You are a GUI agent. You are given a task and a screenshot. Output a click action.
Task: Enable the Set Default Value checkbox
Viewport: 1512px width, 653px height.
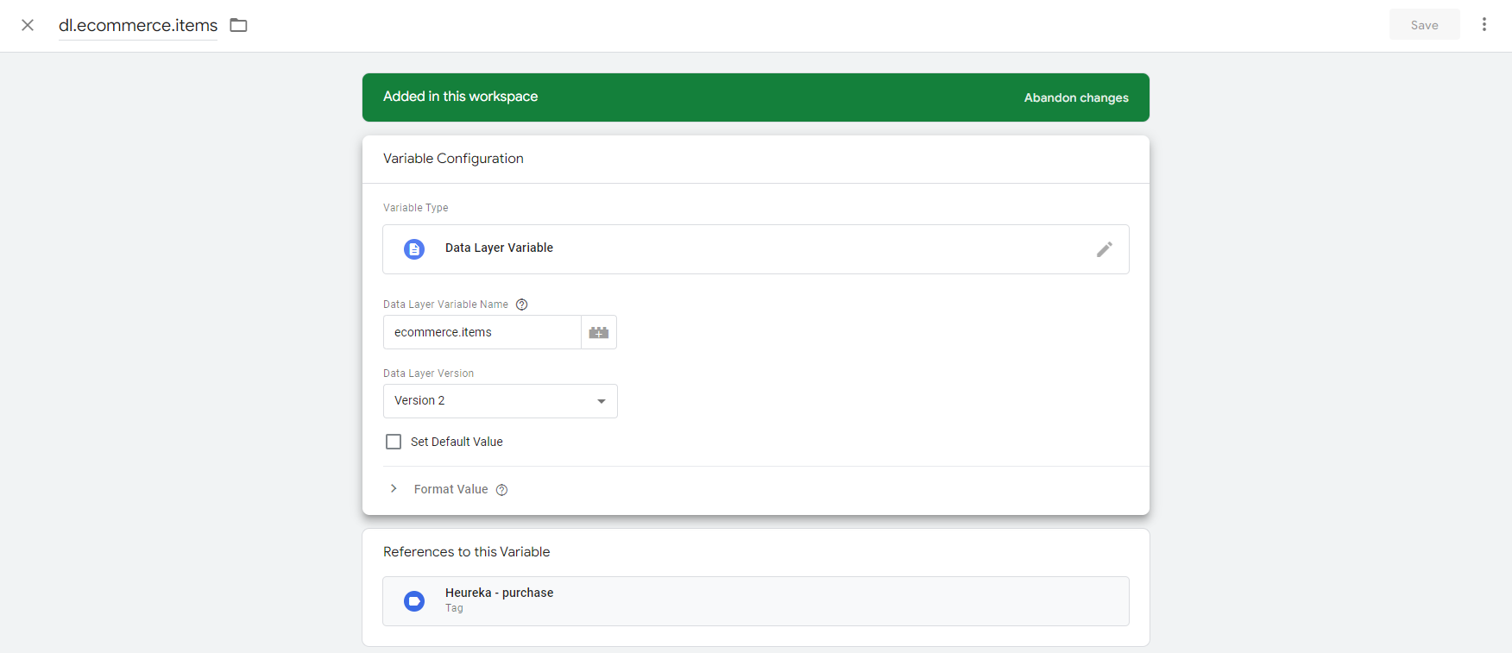tap(394, 442)
